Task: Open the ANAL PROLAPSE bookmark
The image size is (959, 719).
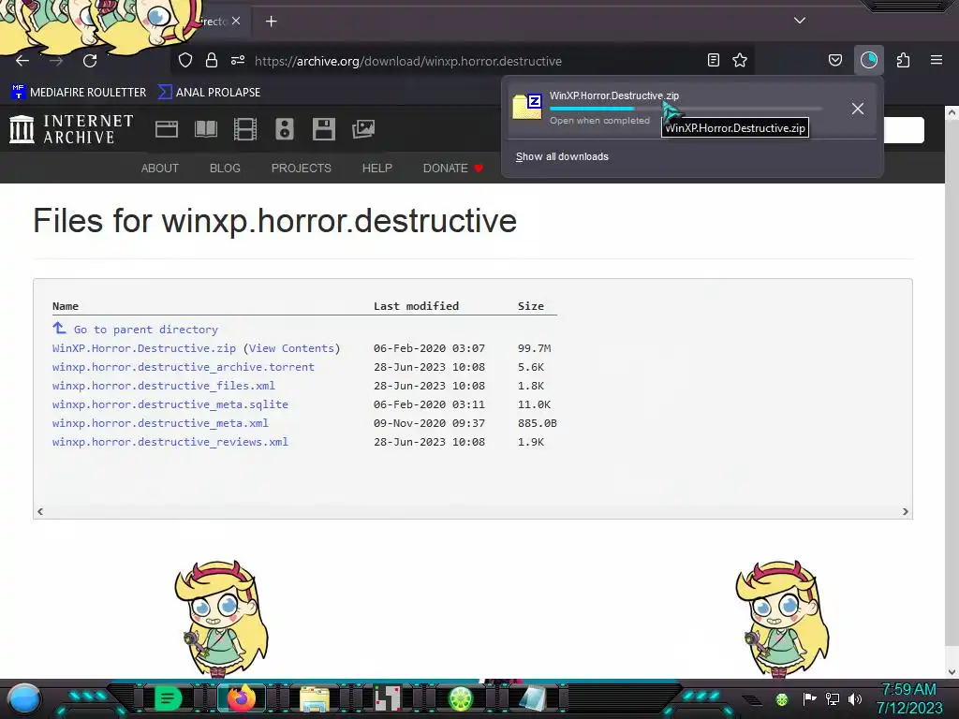Action: point(209,93)
